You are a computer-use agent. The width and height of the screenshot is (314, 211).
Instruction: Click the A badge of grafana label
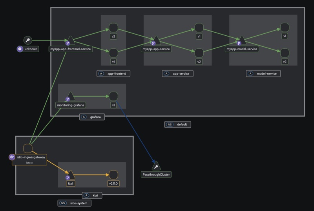tap(84, 117)
